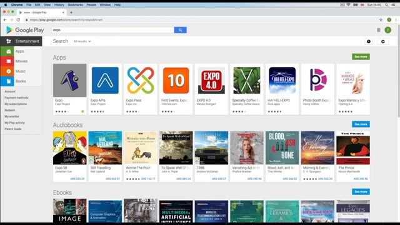Open the Expo Manos y Uñas app icon
400x225 pixels.
pos(353,80)
